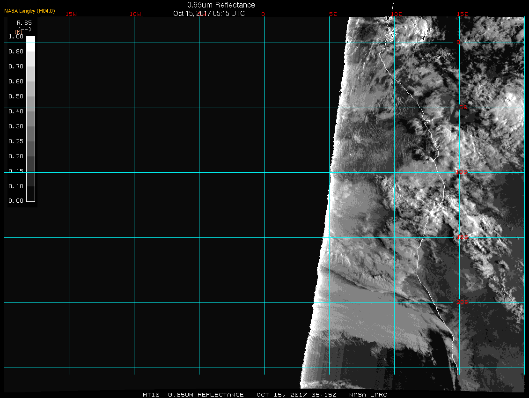Click the 0.60 colorbar value
529x398 pixels.
[16, 81]
